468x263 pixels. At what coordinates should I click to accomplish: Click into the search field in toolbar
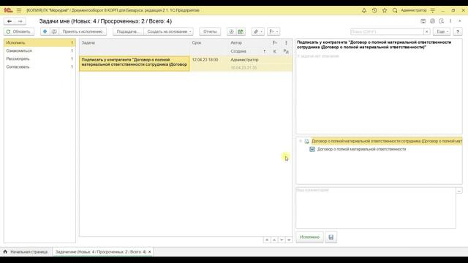click(x=387, y=31)
